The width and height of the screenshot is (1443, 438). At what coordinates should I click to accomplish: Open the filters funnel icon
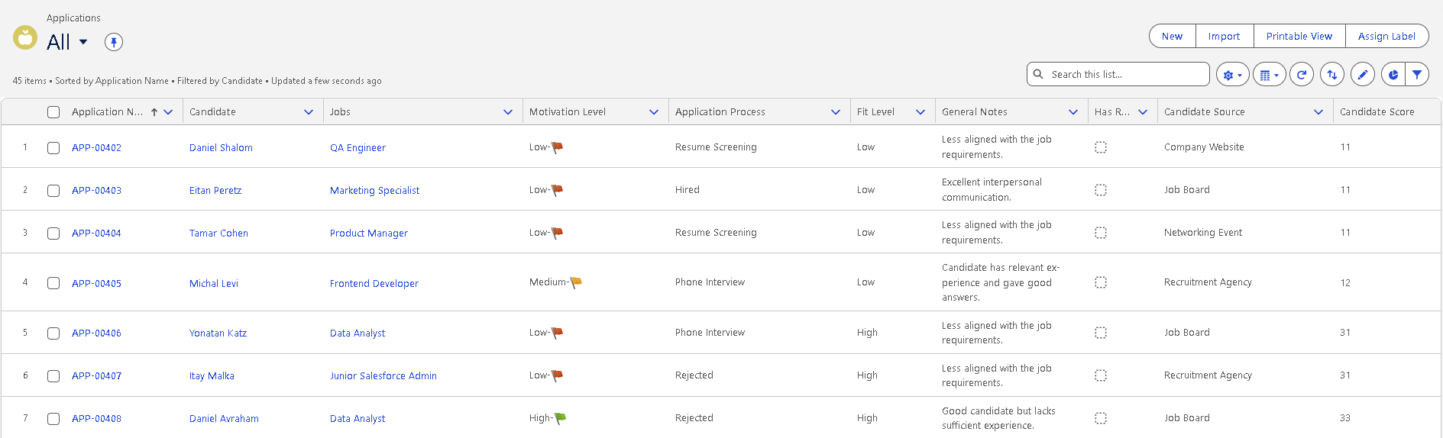pyautogui.click(x=1417, y=75)
